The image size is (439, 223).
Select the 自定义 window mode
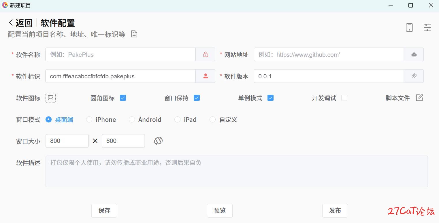pyautogui.click(x=213, y=120)
